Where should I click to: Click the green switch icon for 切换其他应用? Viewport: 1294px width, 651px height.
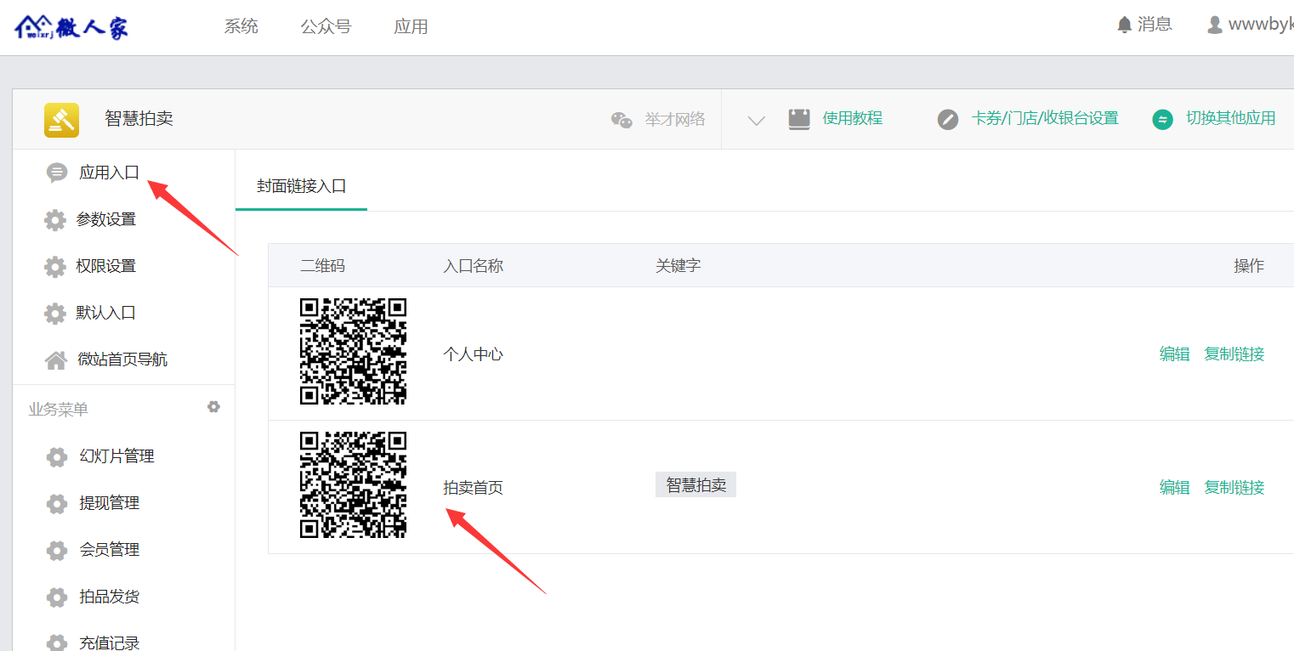click(x=1163, y=120)
